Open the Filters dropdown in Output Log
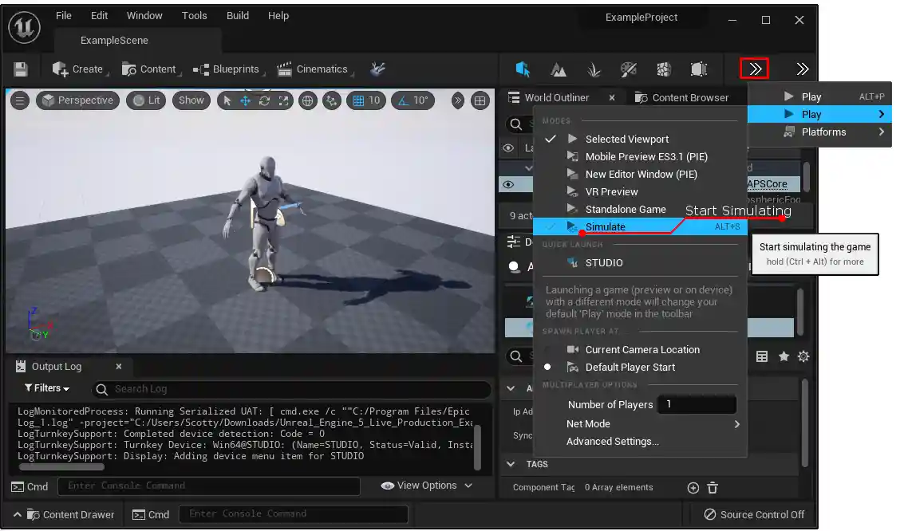This screenshot has width=904, height=531. [47, 388]
